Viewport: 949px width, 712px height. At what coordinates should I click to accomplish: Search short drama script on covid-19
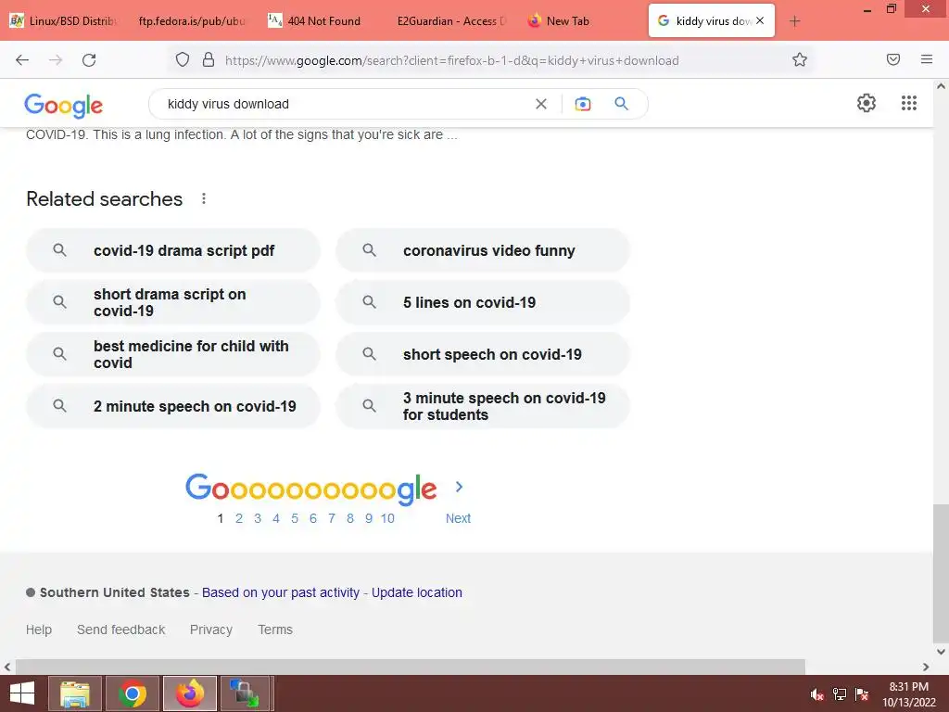click(x=173, y=302)
